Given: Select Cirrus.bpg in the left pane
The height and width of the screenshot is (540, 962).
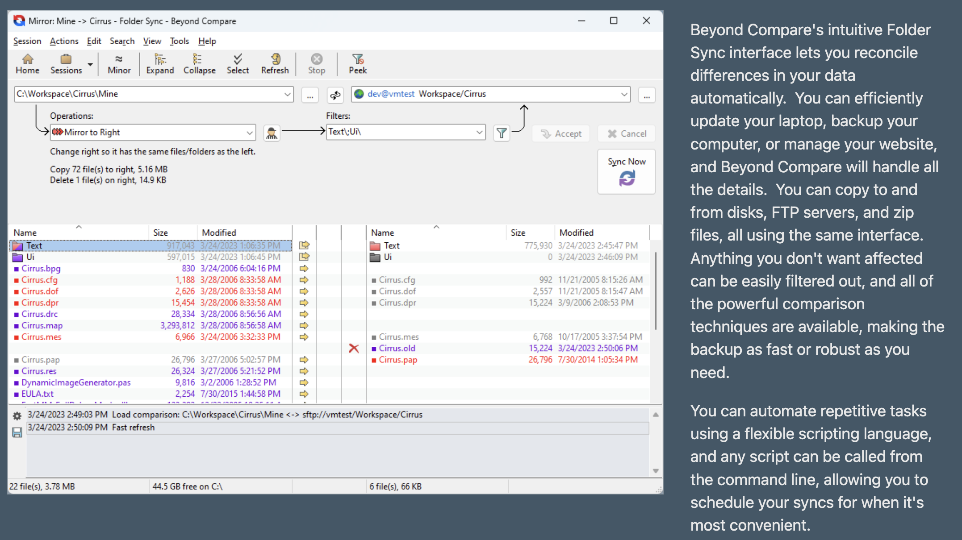Looking at the screenshot, I should 41,269.
